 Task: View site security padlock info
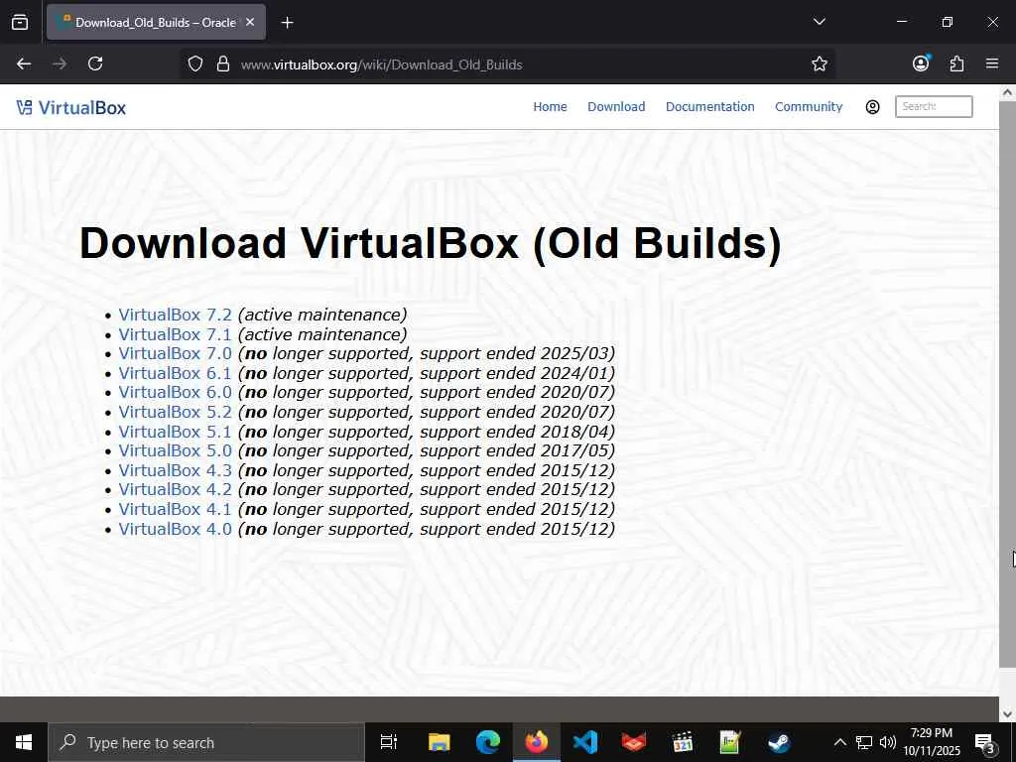pyautogui.click(x=223, y=63)
